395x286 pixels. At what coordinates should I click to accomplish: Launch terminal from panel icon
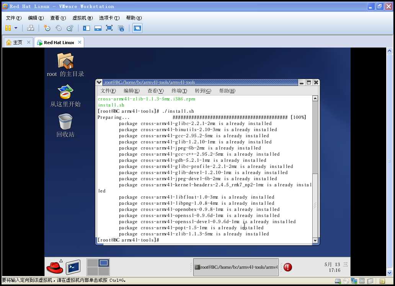[73, 267]
